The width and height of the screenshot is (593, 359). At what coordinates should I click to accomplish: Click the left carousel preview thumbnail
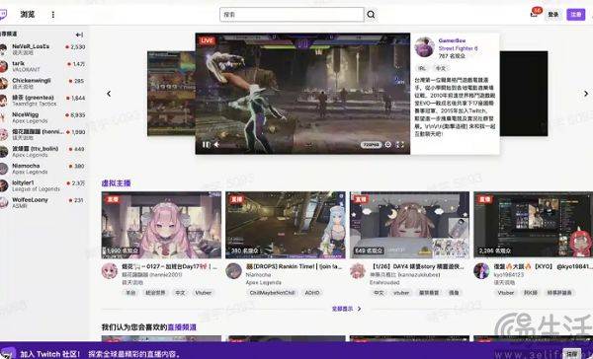171,94
